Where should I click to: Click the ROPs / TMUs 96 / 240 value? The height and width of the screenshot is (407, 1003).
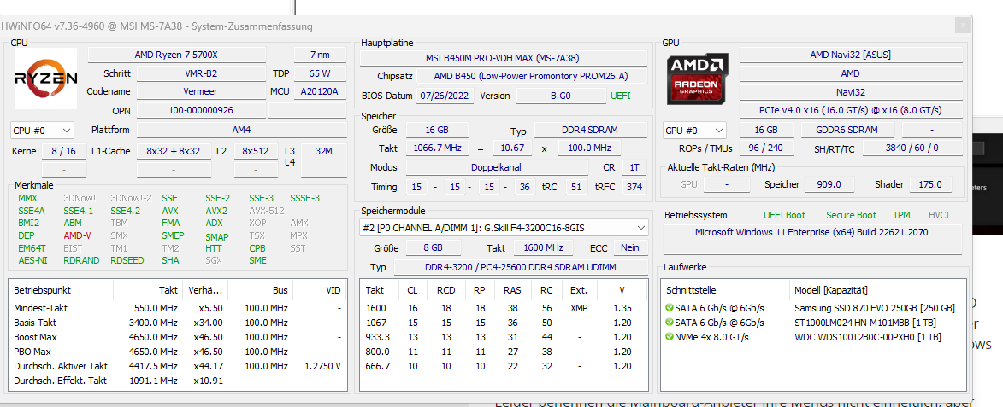coord(766,148)
